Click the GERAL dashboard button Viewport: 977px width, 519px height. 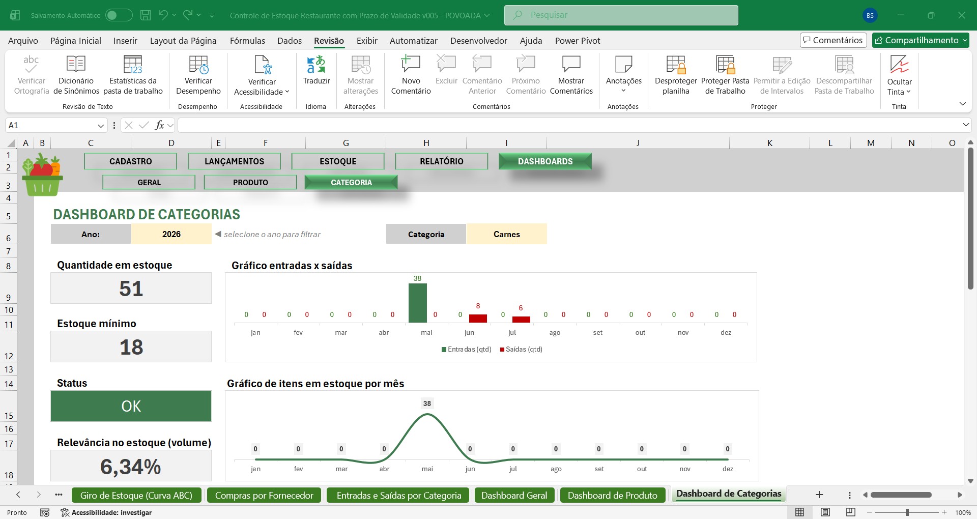tap(149, 182)
